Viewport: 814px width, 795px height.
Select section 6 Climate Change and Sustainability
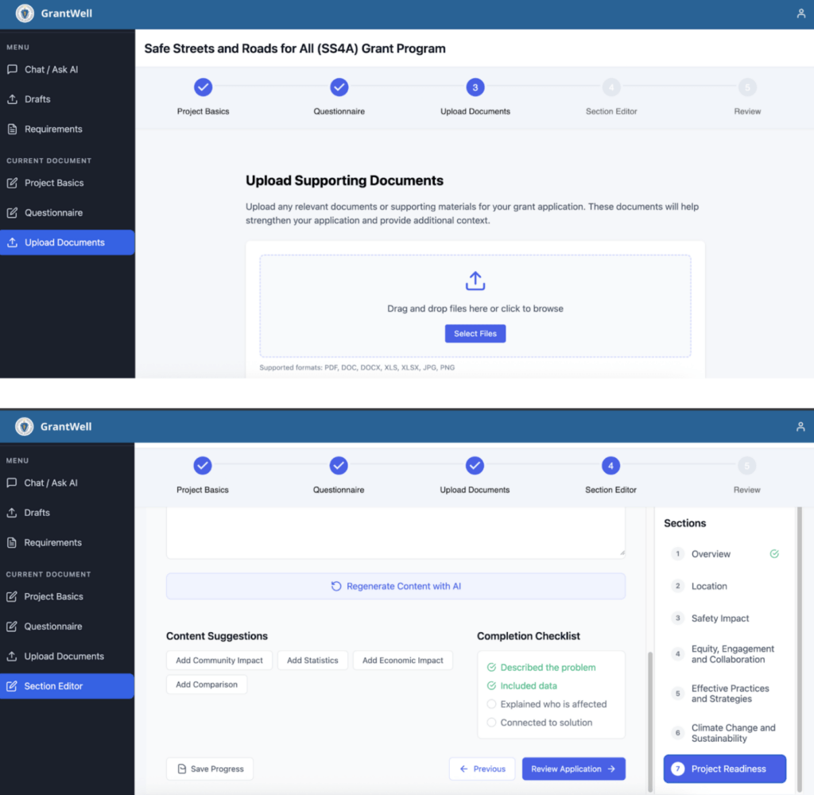click(x=725, y=733)
